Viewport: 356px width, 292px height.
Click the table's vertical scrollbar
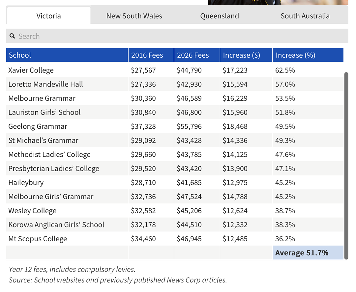click(346, 166)
